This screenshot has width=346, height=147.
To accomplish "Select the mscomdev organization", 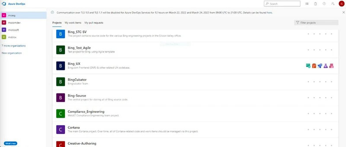I will (x=13, y=22).
